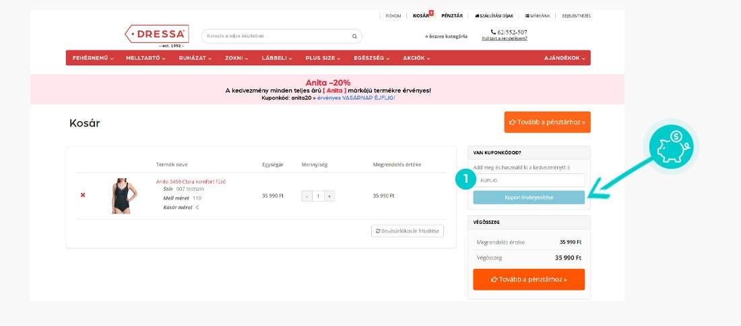The width and height of the screenshot is (741, 326).
Task: Open the Fehérnemű dropdown menu
Action: coord(93,58)
